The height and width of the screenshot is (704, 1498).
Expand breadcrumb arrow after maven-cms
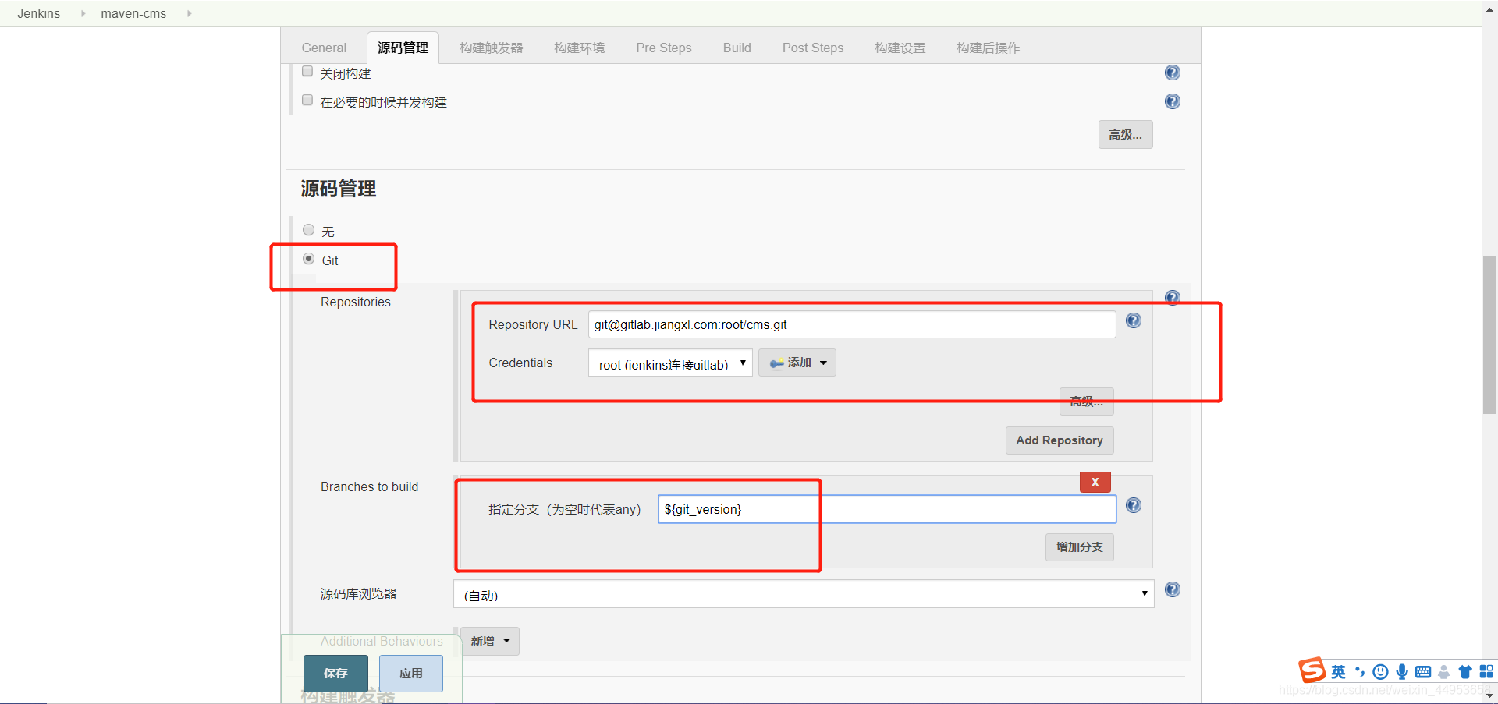point(189,13)
